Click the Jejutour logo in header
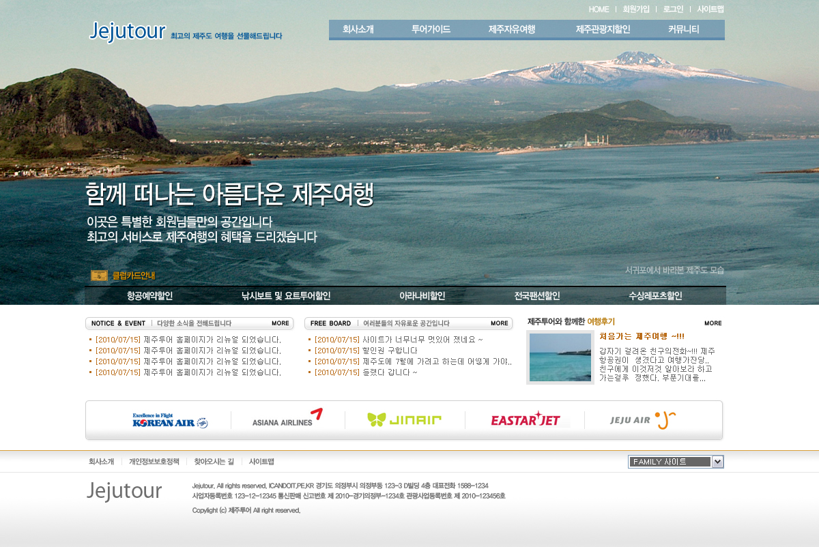This screenshot has width=819, height=547. pyautogui.click(x=128, y=31)
